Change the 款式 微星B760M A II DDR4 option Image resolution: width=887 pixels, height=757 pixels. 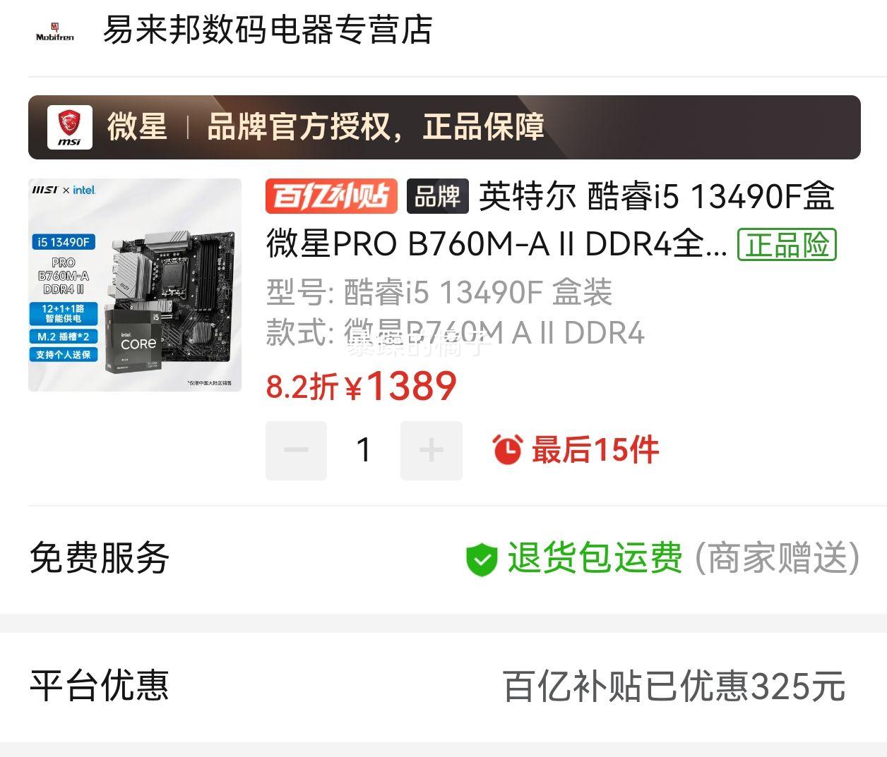[456, 333]
